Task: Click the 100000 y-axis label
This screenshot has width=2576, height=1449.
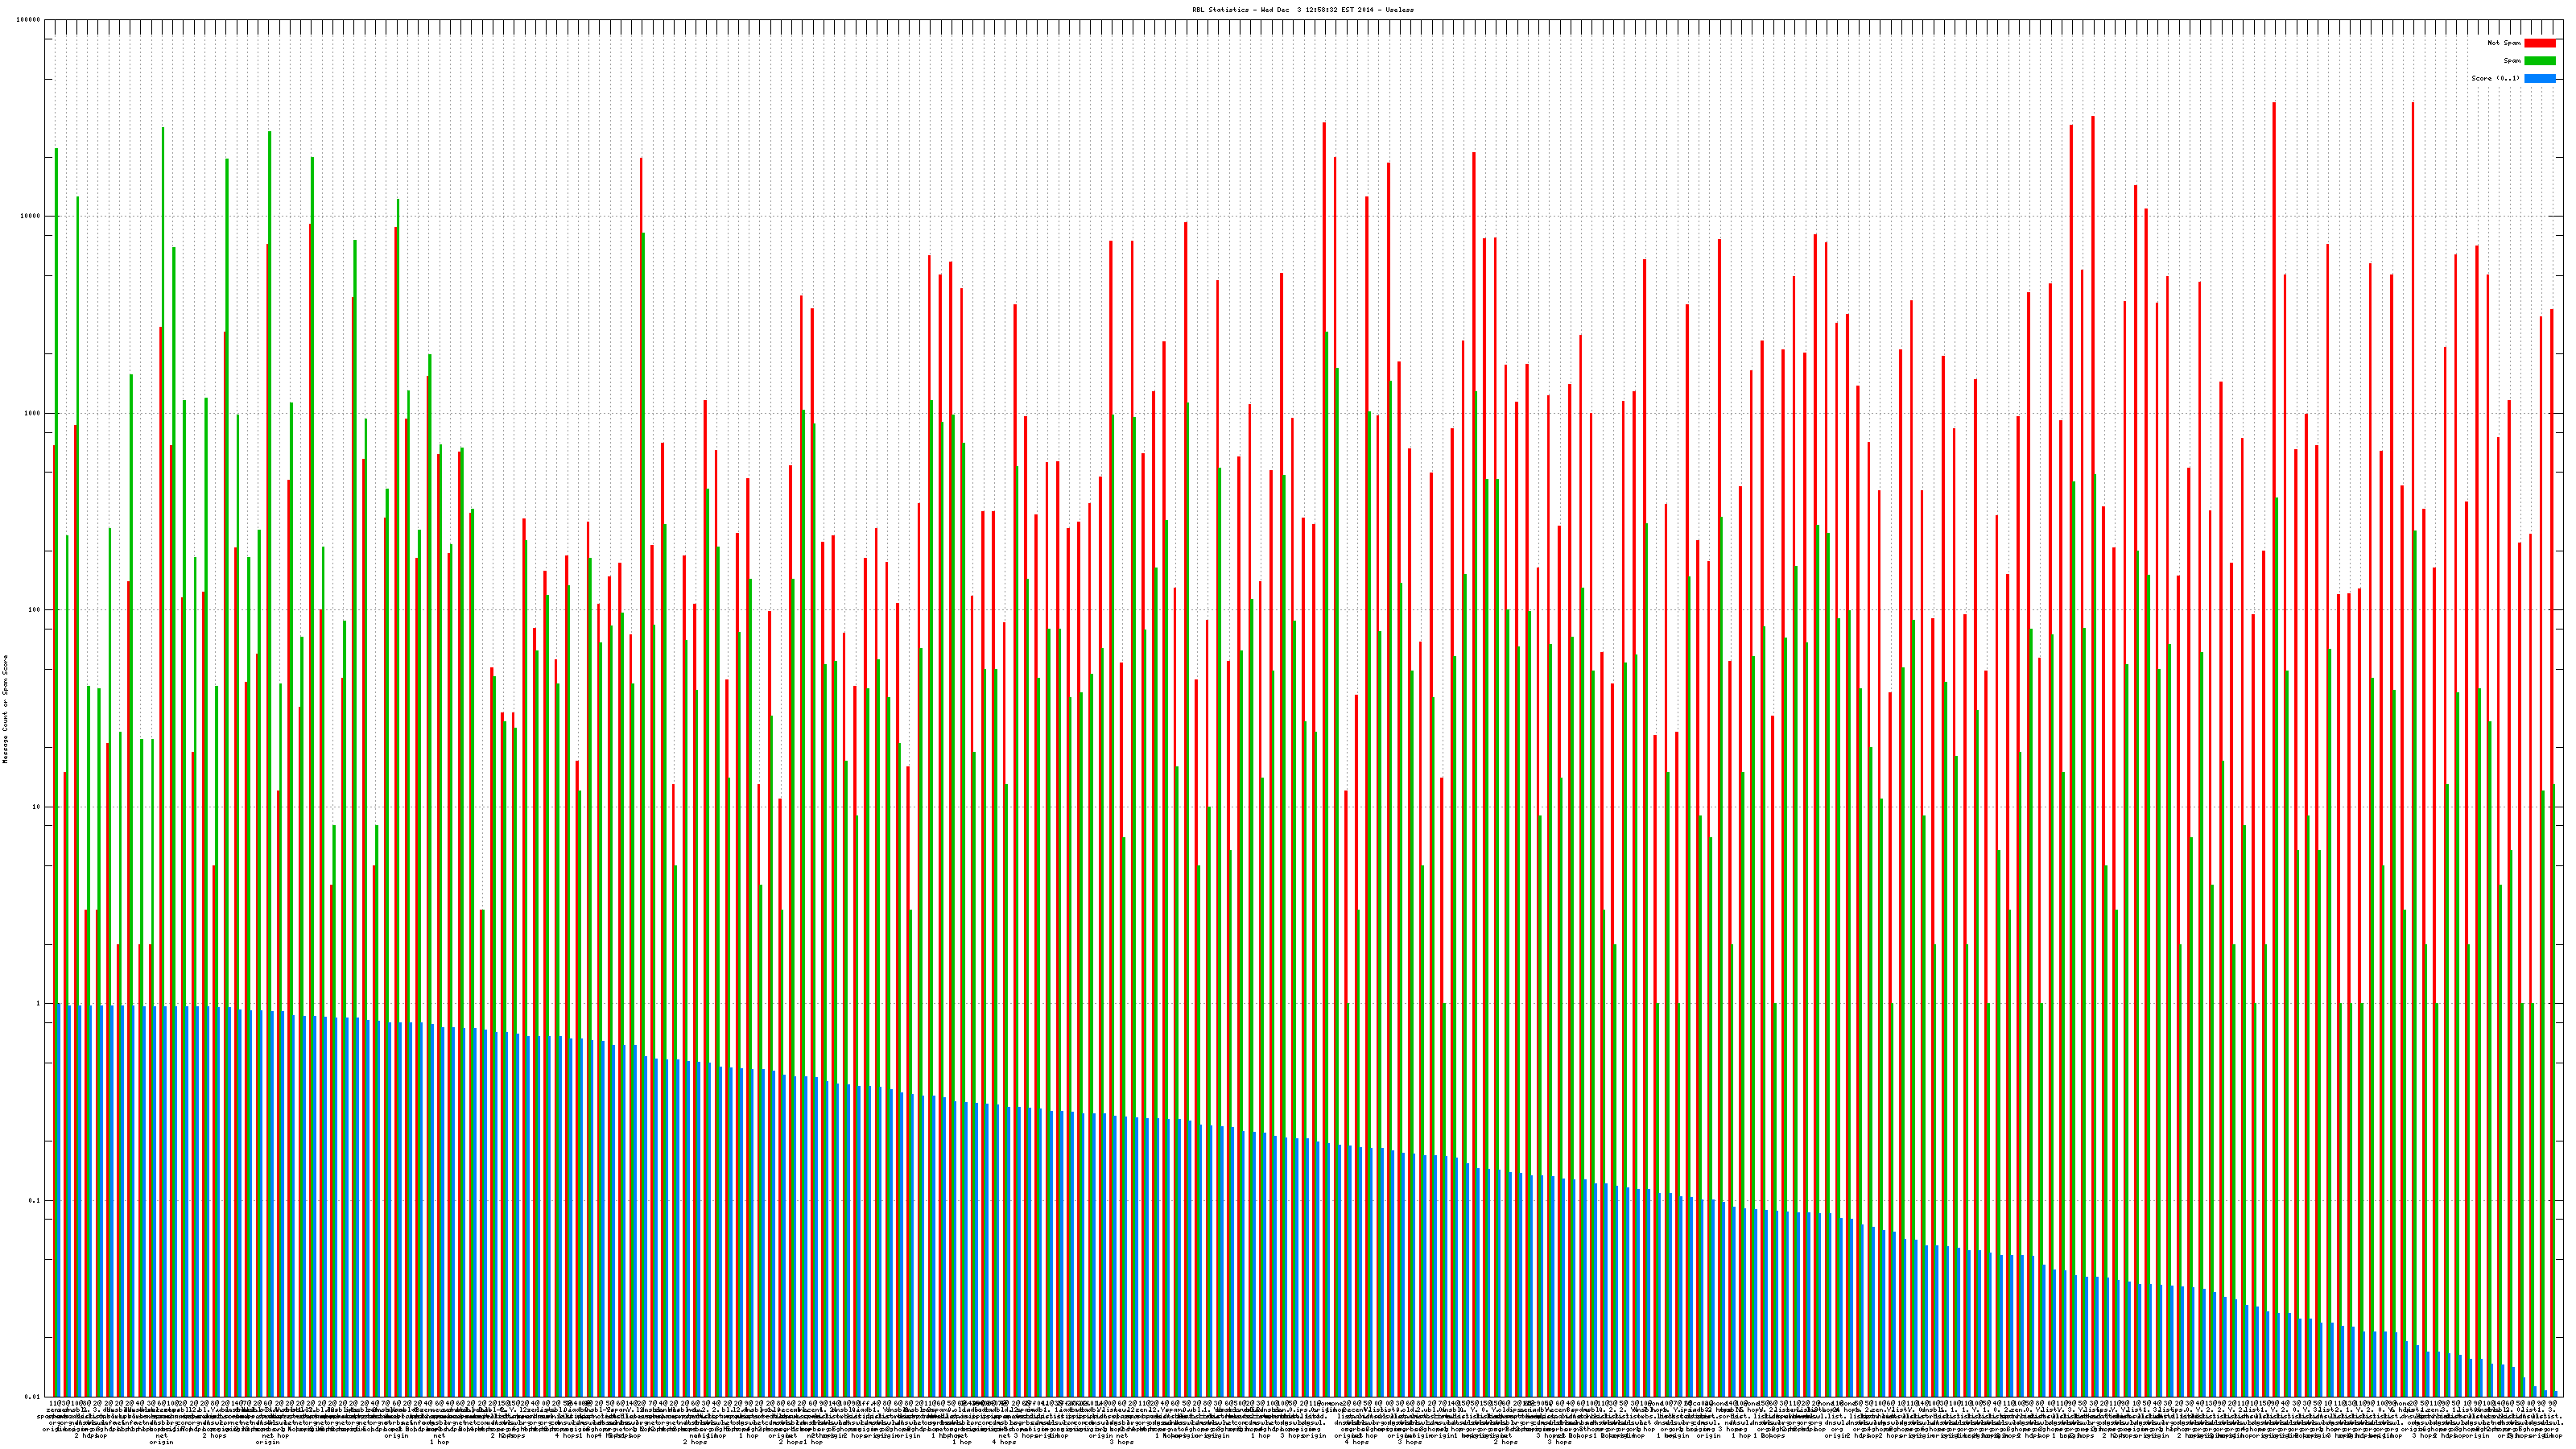Action: coord(29,20)
